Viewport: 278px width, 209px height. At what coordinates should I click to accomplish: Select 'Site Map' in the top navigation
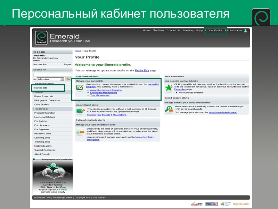[188, 30]
